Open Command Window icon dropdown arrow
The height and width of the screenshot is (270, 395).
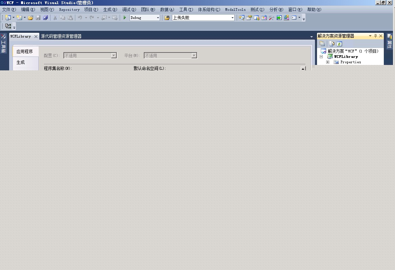[x=299, y=18]
